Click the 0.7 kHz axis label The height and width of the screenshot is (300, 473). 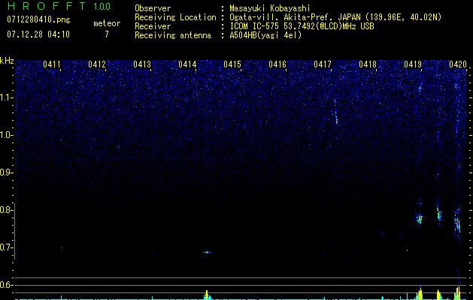(6, 247)
